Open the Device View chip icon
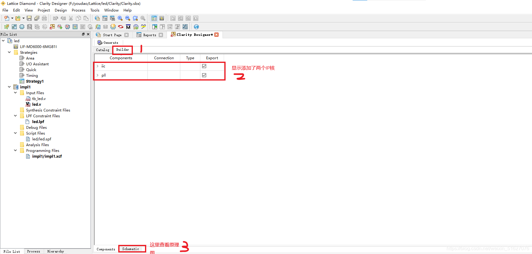Screen dimensions: 532x254 (22, 27)
